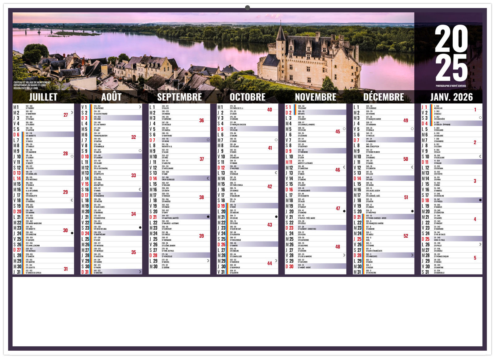Click the full moon icon on November 5

(344, 129)
